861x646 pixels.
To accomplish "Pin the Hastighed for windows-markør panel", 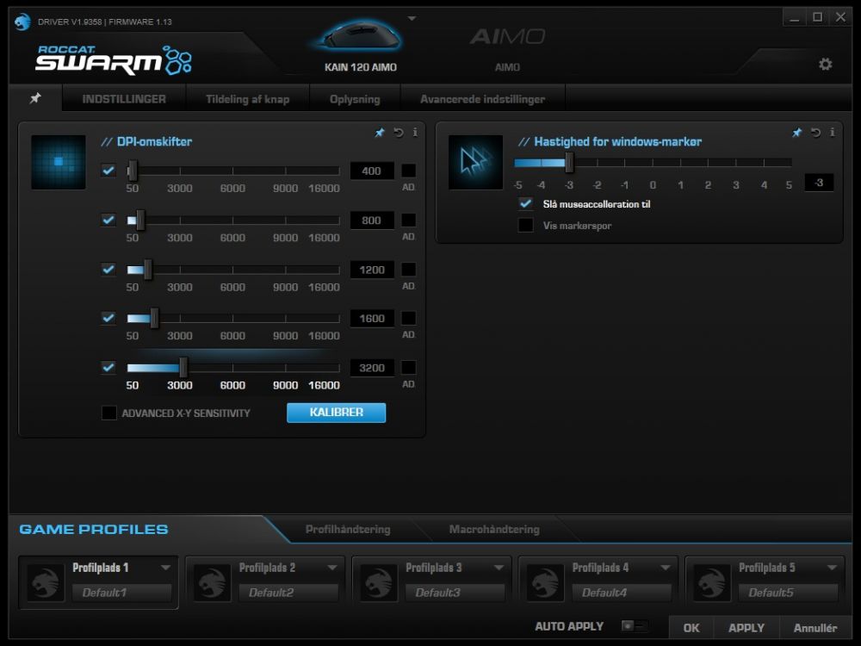I will 796,133.
